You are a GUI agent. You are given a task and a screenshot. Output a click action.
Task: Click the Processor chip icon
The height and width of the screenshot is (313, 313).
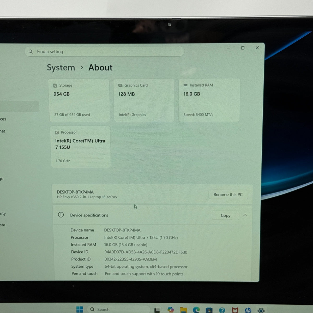pos(57,133)
